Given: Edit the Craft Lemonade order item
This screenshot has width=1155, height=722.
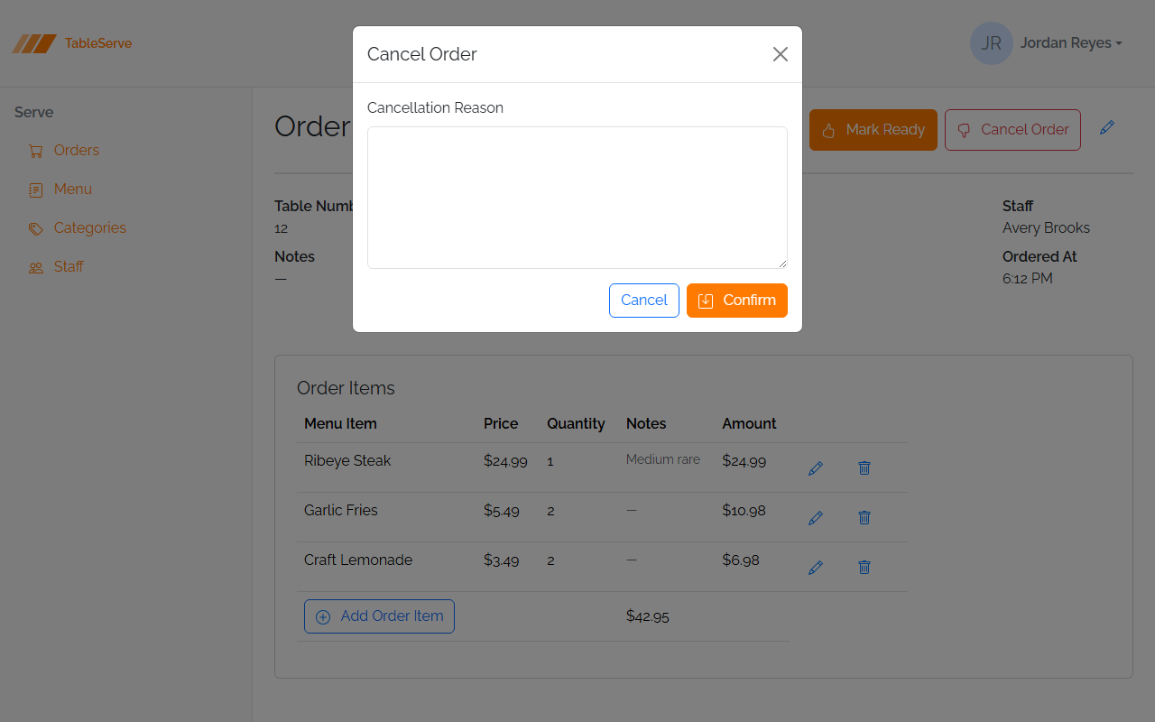Looking at the screenshot, I should coord(816,568).
